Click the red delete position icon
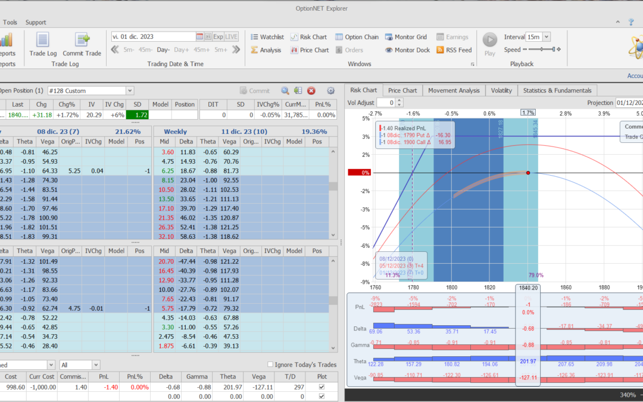 311,91
